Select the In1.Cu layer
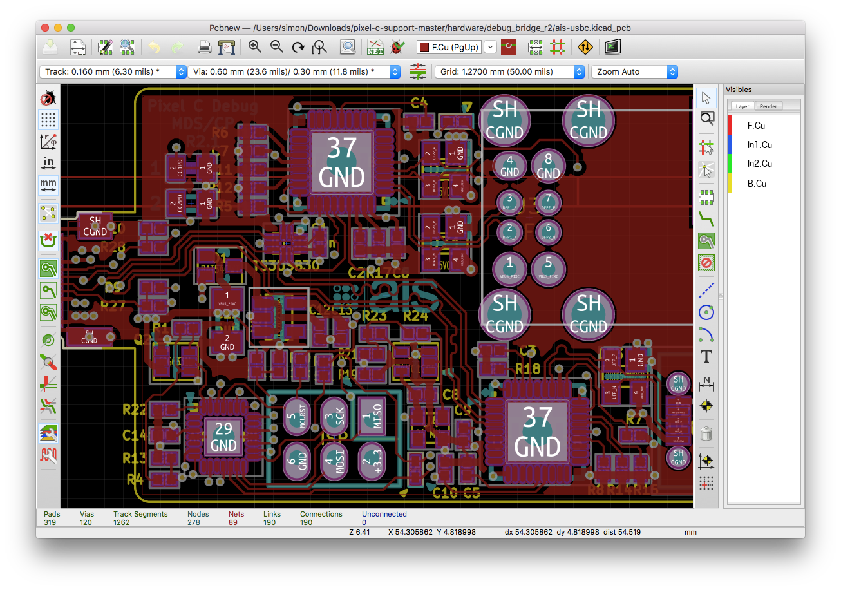This screenshot has width=841, height=590. point(759,145)
